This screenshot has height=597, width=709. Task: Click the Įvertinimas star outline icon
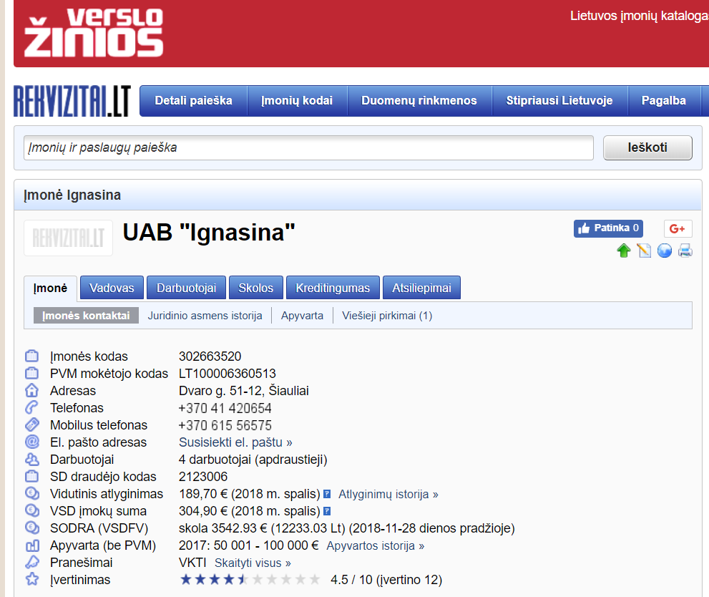[31, 579]
